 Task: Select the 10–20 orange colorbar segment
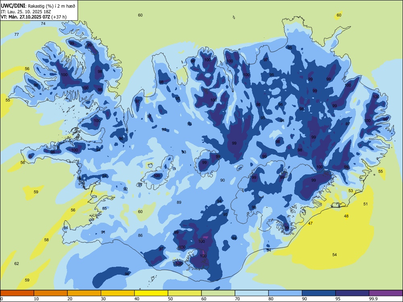tap(51, 293)
